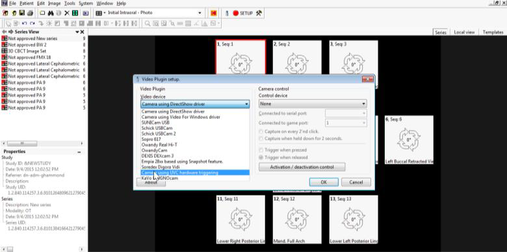
Task: Click the Series View back arrow icon
Action: point(5,32)
